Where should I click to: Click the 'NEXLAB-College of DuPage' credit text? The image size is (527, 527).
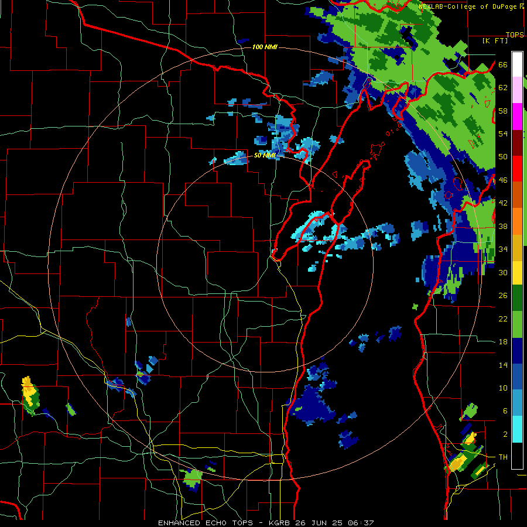[x=467, y=6]
